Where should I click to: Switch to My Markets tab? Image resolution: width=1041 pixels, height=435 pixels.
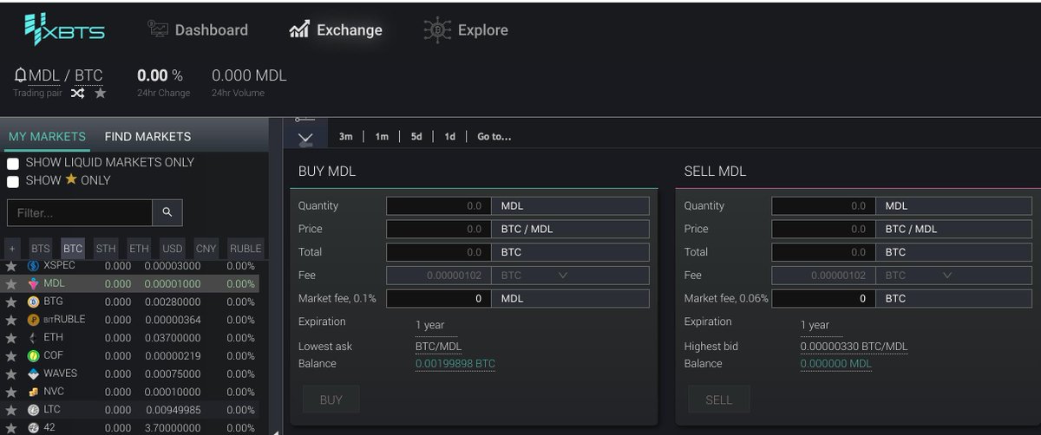(47, 136)
